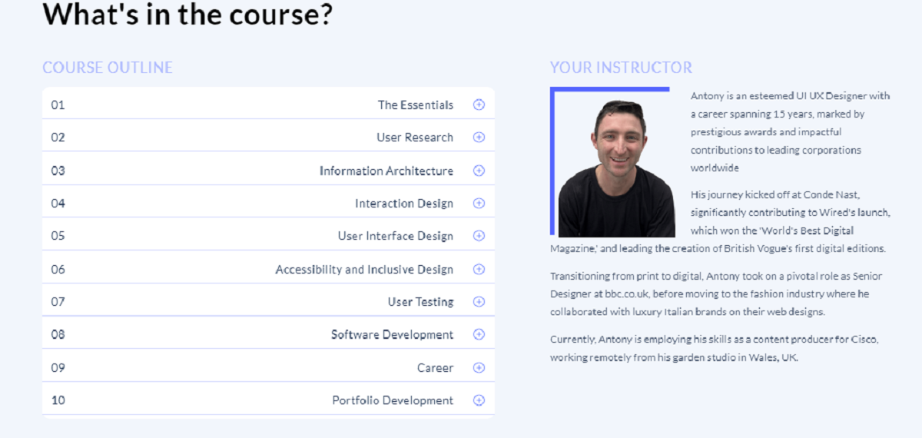Click Software Development plus circle icon

point(479,334)
